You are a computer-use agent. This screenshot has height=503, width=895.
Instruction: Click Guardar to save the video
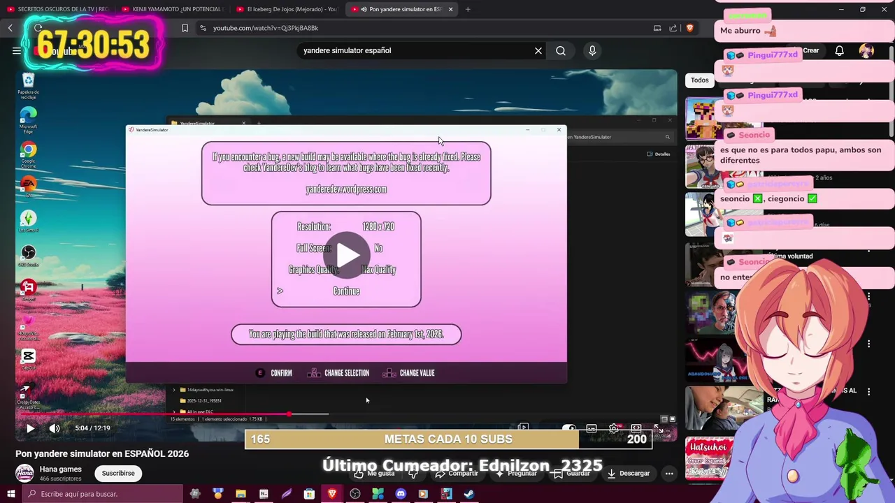point(572,473)
